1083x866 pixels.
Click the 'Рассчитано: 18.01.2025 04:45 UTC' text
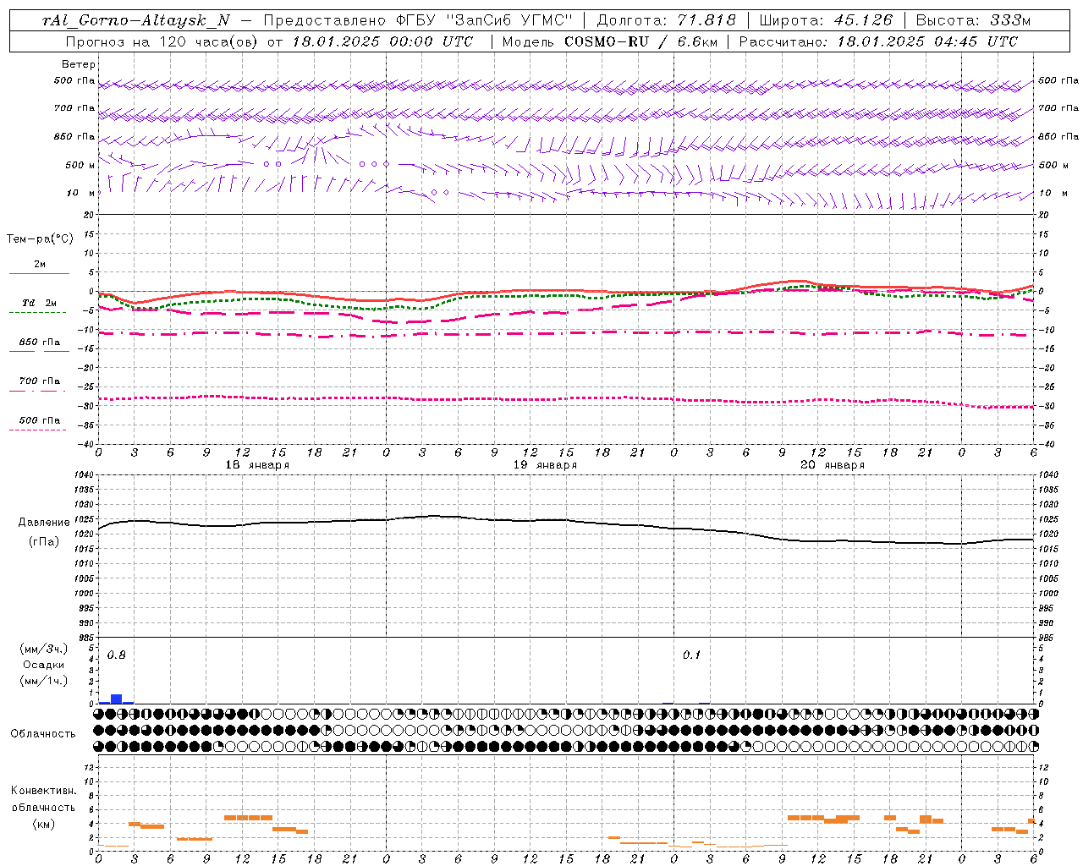(878, 41)
